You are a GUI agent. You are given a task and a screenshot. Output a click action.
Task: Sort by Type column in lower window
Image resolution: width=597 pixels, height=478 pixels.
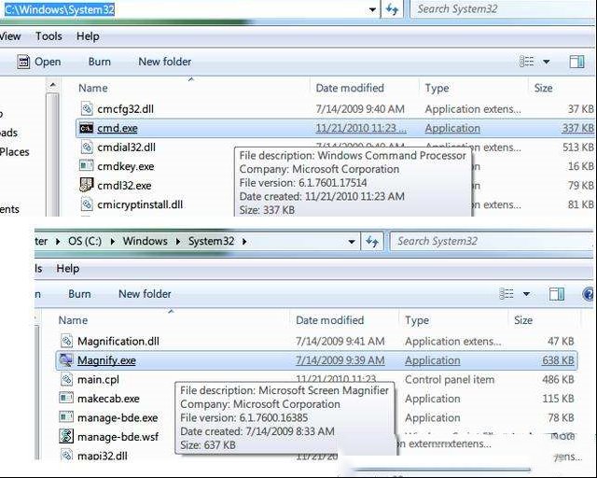pyautogui.click(x=417, y=320)
